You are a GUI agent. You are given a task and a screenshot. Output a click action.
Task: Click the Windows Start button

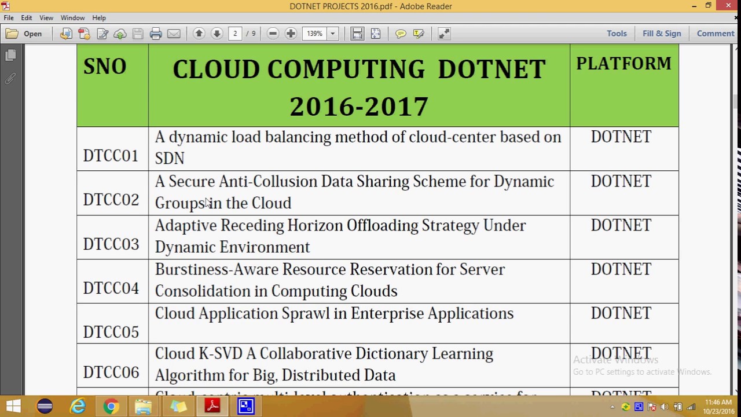[13, 407]
